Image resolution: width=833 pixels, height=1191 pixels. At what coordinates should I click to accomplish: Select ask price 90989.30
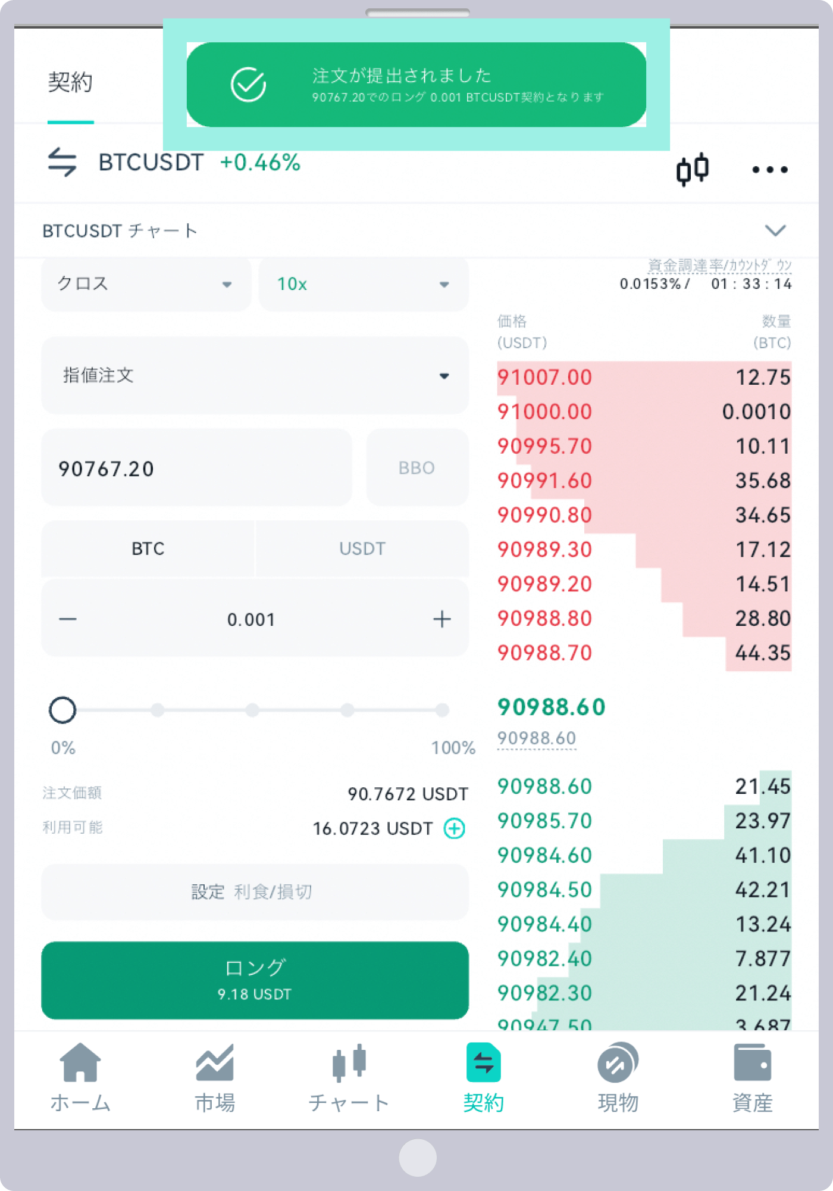pyautogui.click(x=544, y=550)
